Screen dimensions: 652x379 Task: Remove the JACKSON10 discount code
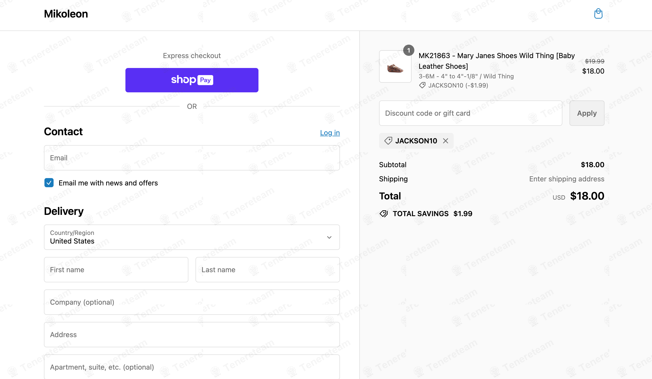tap(445, 141)
